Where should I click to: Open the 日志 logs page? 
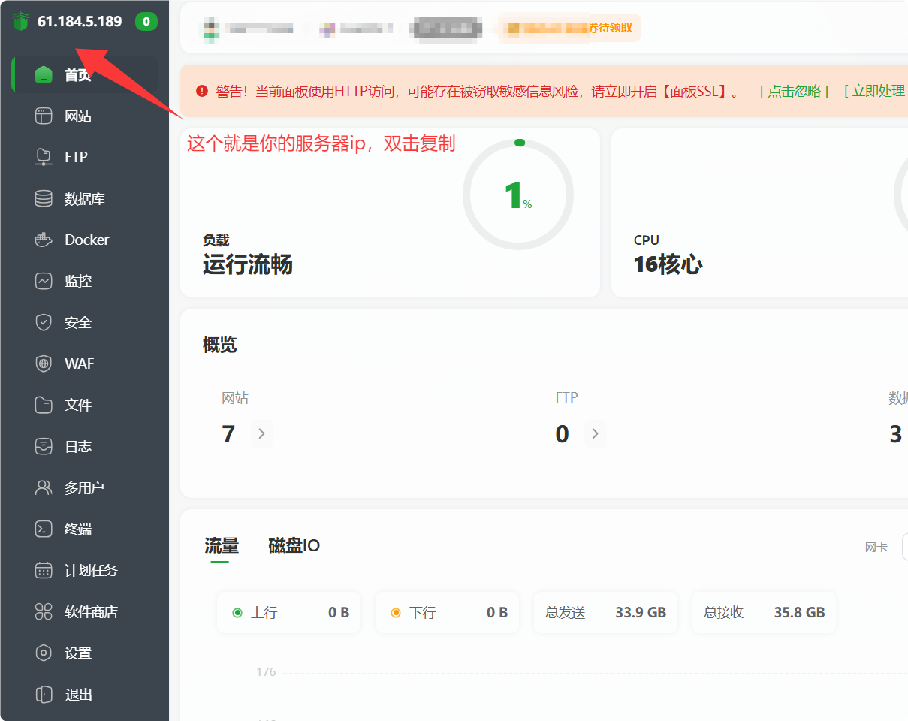[77, 446]
